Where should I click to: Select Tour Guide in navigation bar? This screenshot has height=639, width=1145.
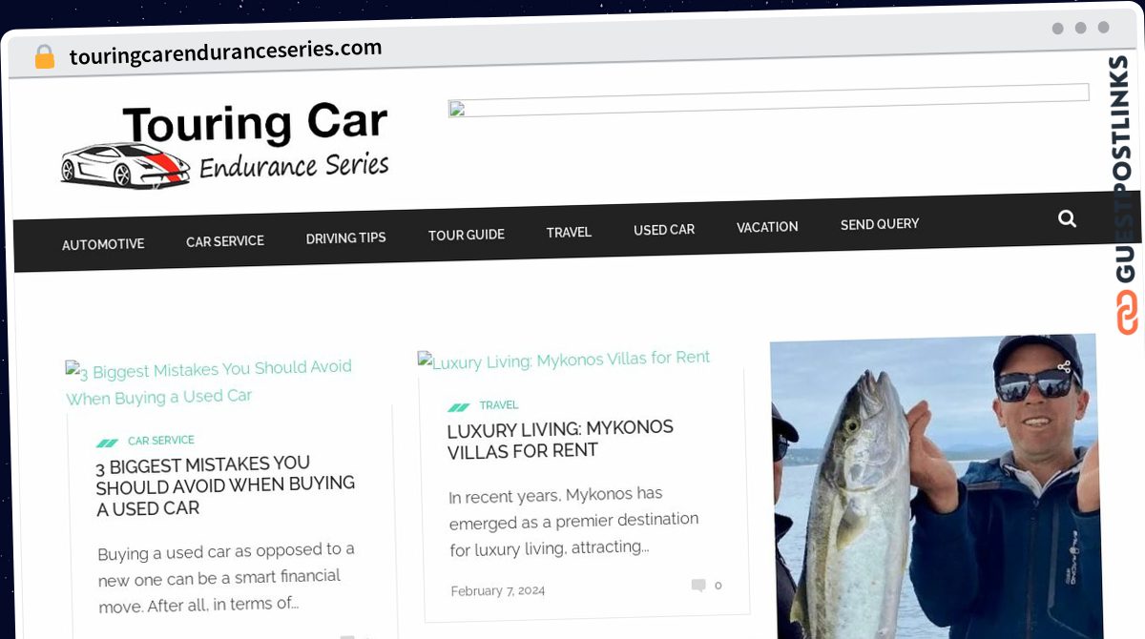point(466,235)
